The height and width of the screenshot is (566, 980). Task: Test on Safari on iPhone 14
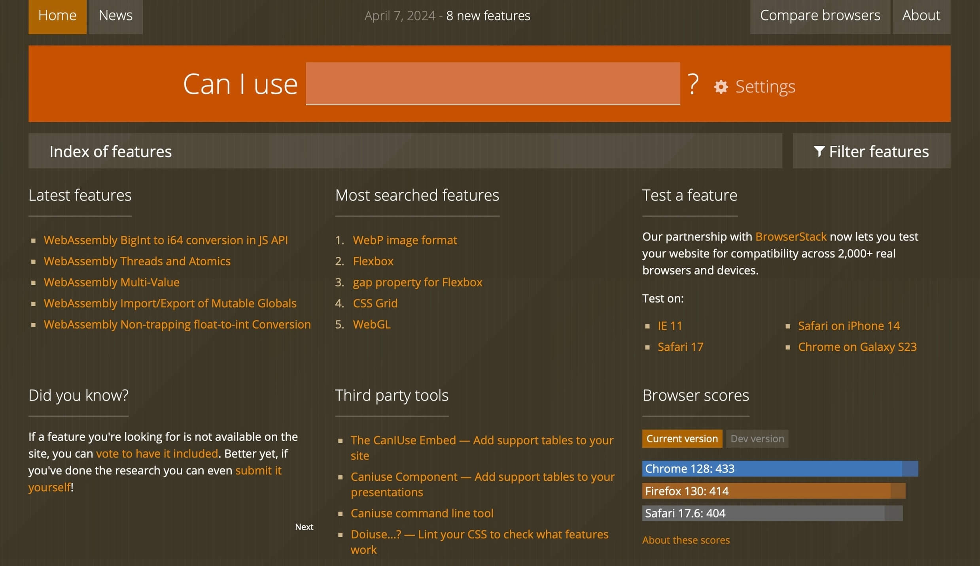point(849,326)
